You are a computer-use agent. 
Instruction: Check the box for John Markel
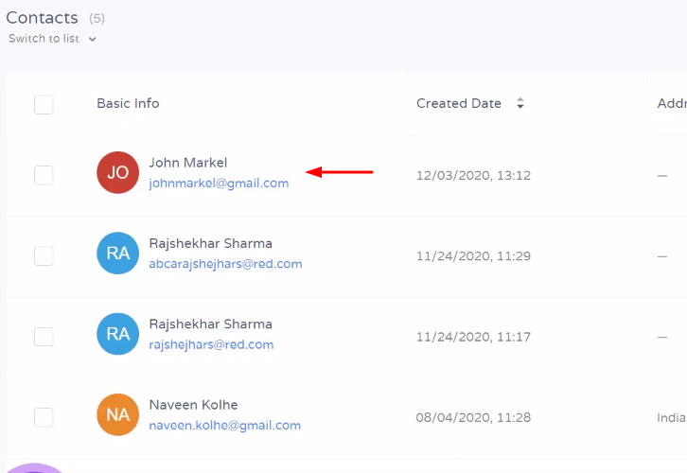point(44,175)
